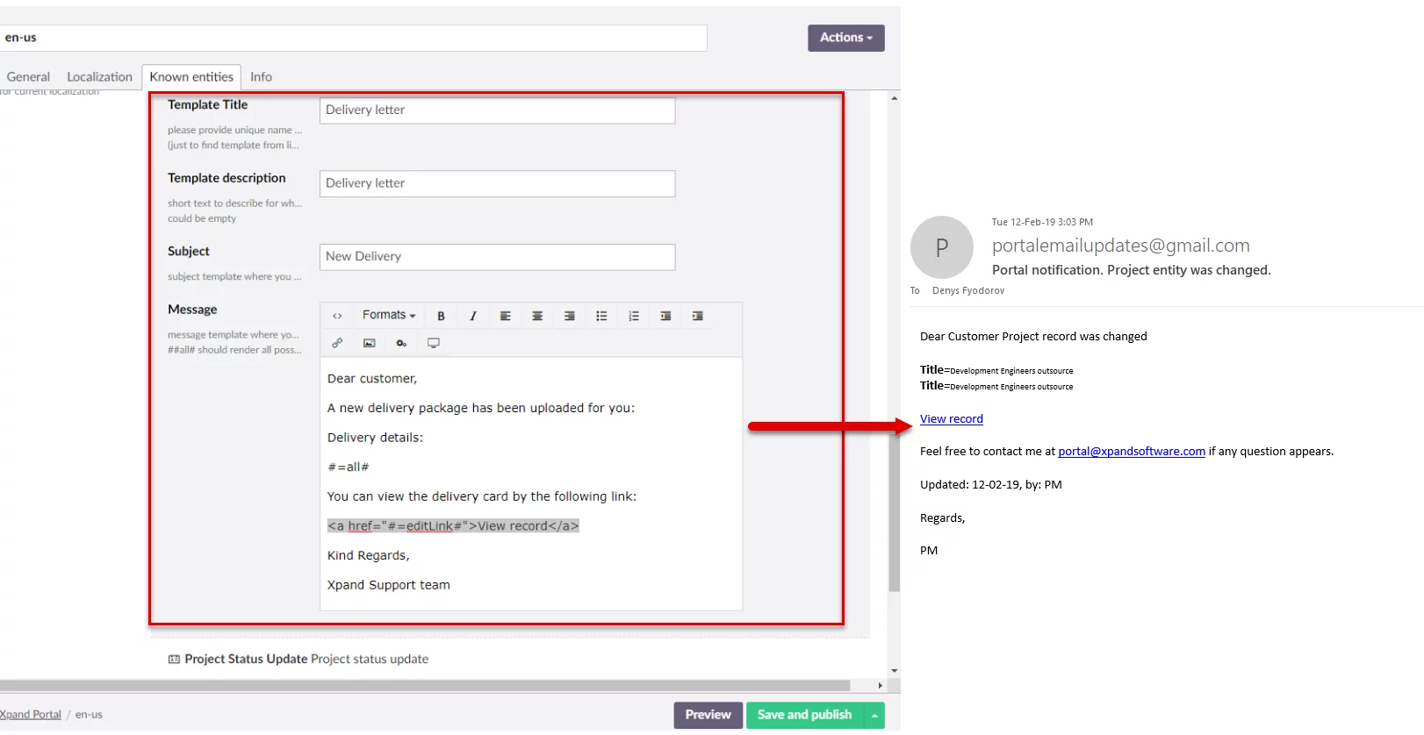Open the Actions dropdown menu
The image size is (1424, 735).
845,38
